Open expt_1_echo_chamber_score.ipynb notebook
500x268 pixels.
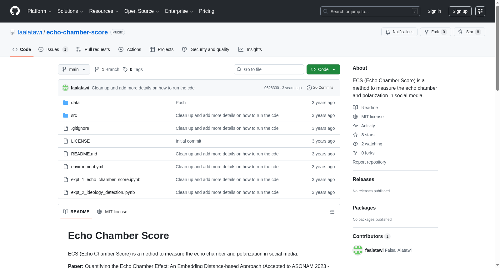pyautogui.click(x=106, y=180)
